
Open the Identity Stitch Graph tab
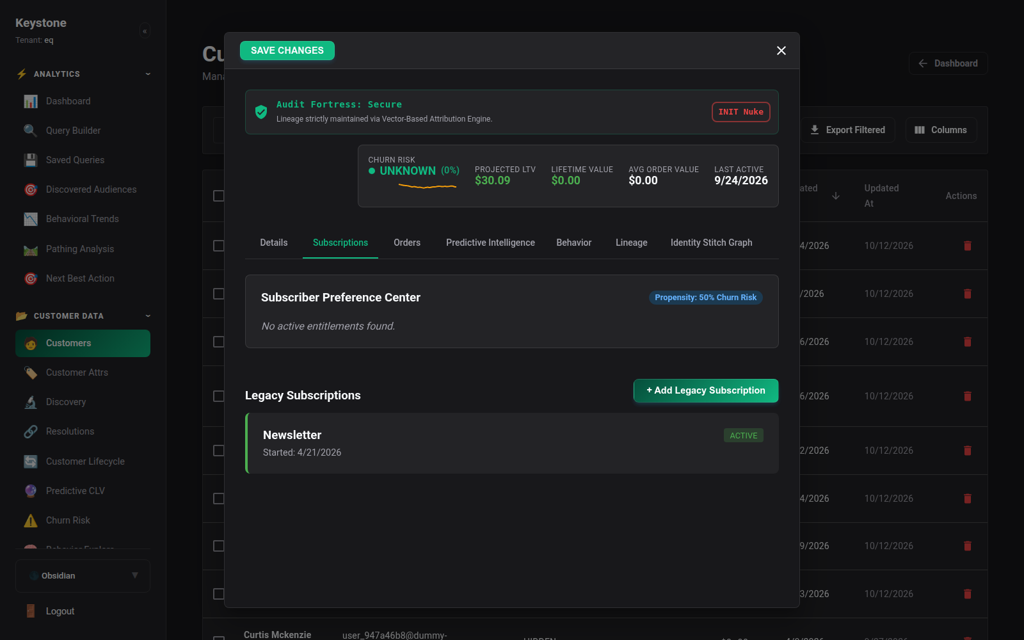tap(712, 243)
